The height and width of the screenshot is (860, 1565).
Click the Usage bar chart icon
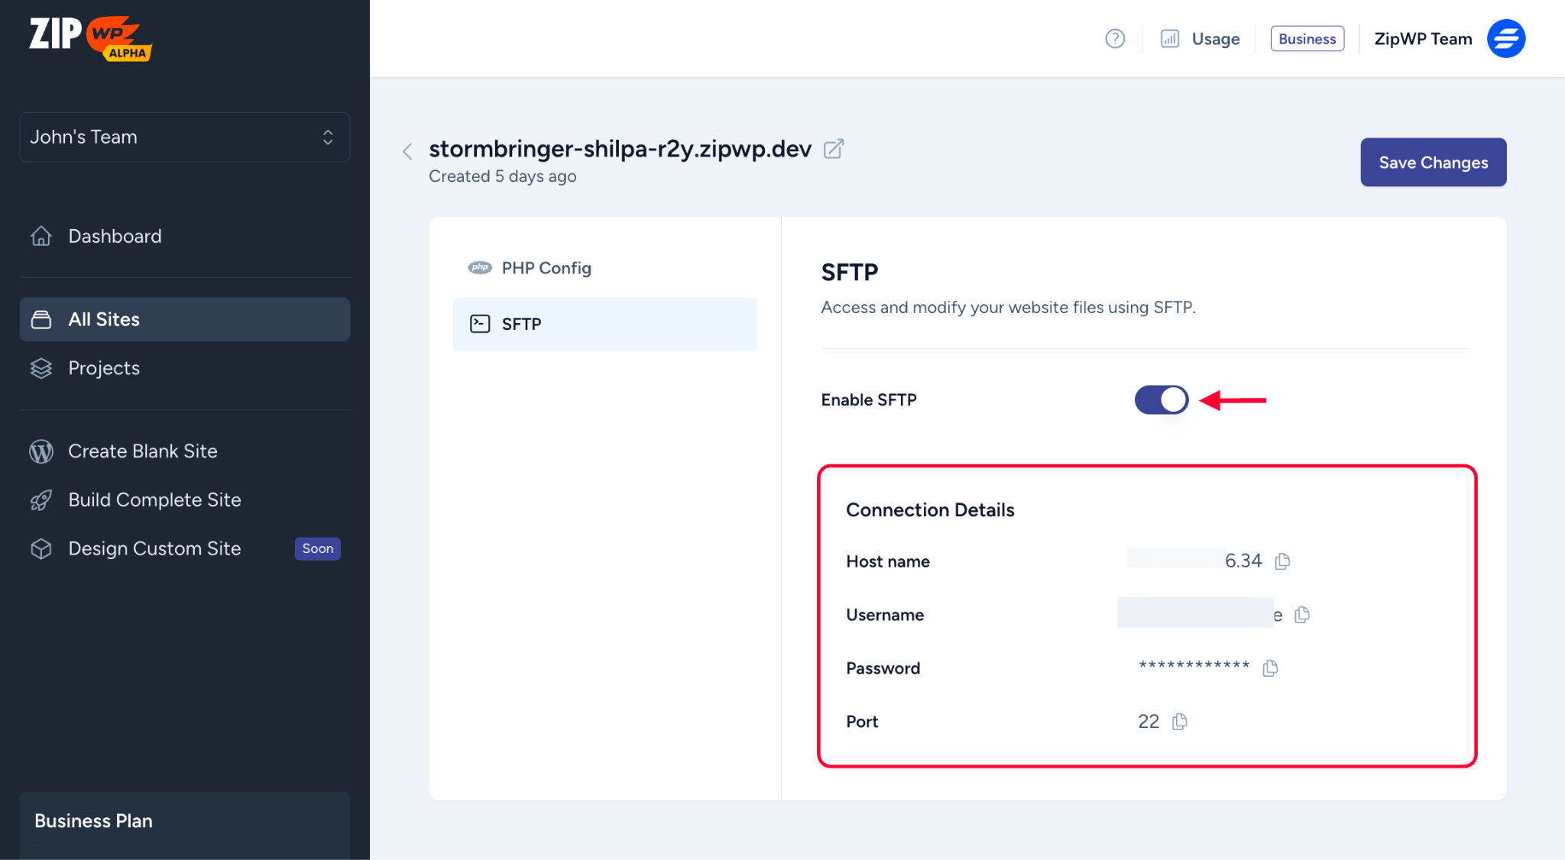coord(1169,38)
